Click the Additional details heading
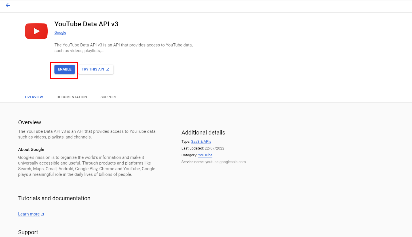The image size is (412, 237). [203, 133]
